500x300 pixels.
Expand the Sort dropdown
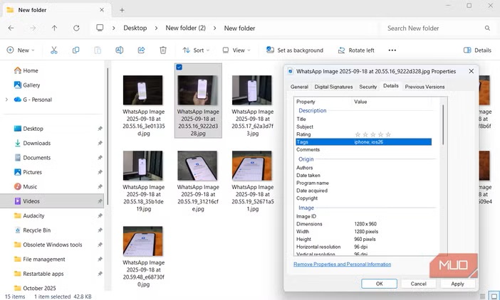(197, 50)
